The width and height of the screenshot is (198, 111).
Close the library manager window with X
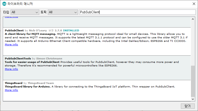[194, 4]
